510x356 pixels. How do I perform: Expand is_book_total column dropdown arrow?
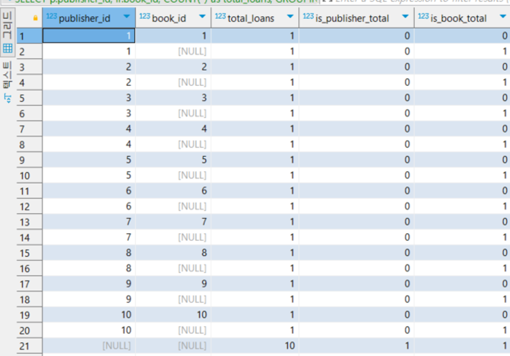(x=503, y=17)
